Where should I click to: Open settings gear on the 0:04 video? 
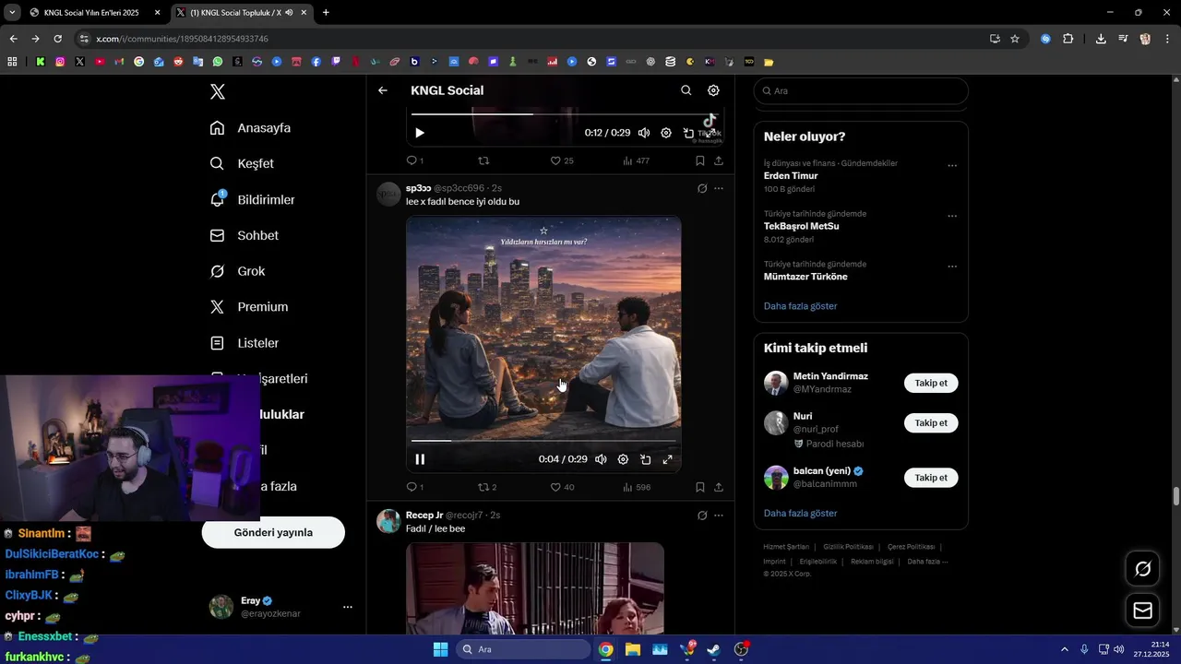623,459
